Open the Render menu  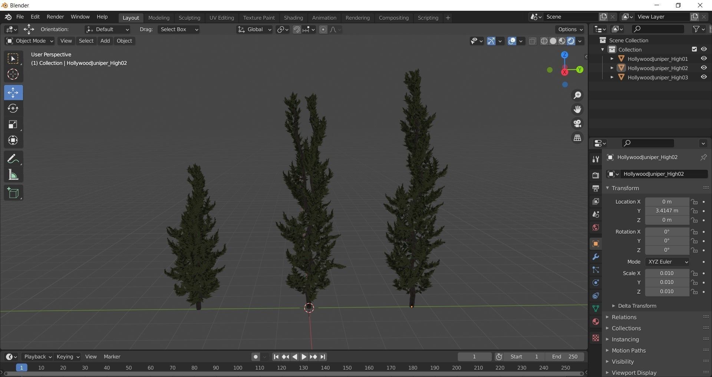[x=55, y=17]
